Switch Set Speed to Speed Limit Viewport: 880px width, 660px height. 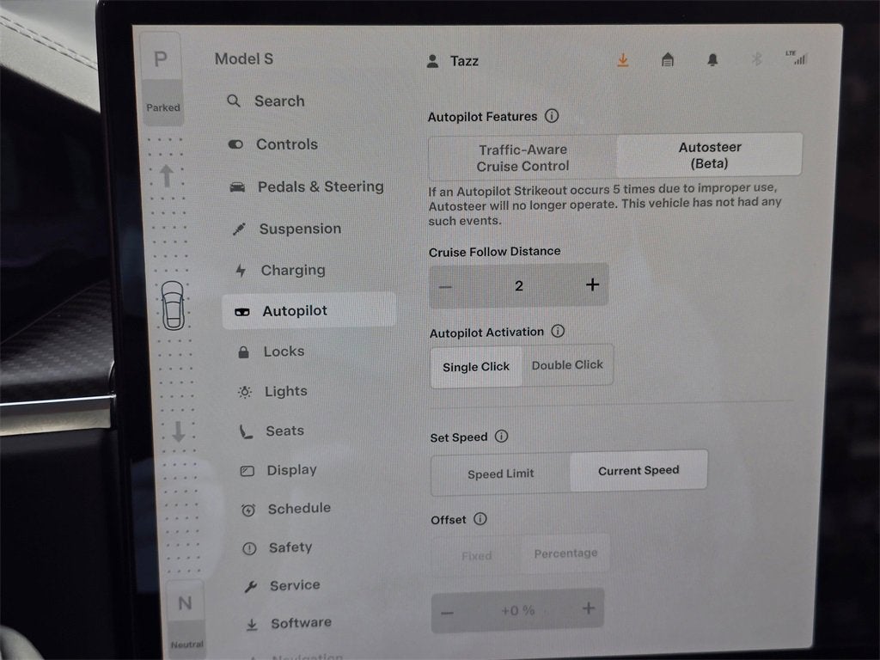coord(499,474)
